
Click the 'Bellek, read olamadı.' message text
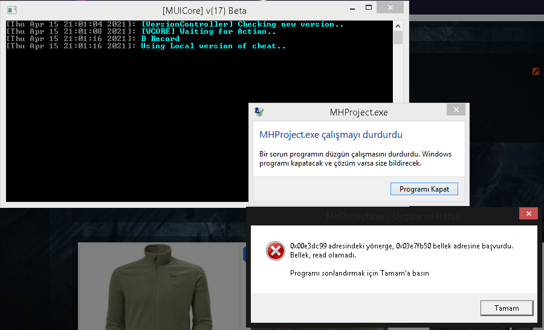tap(323, 255)
